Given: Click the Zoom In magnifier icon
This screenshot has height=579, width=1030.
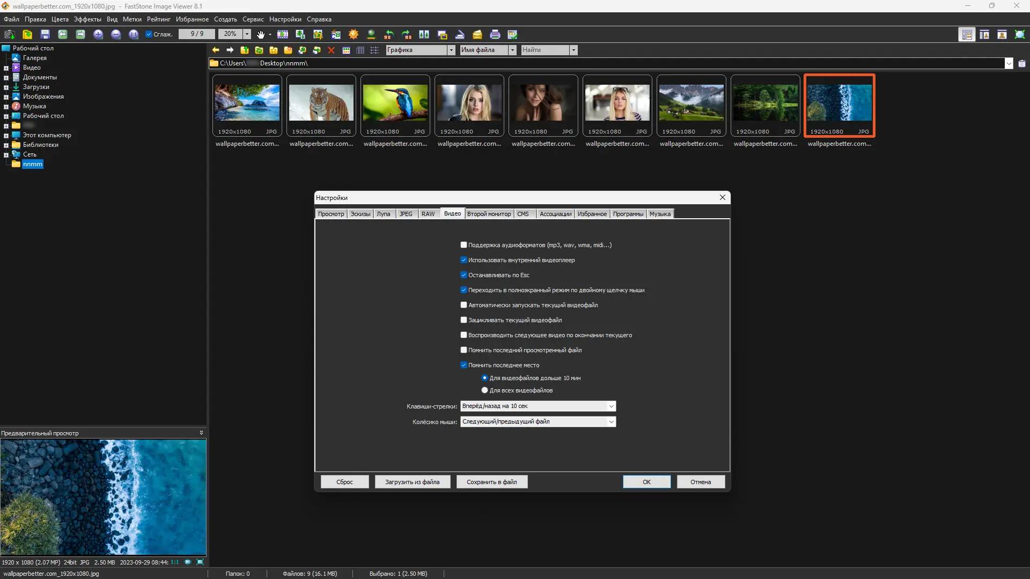Looking at the screenshot, I should pos(98,34).
